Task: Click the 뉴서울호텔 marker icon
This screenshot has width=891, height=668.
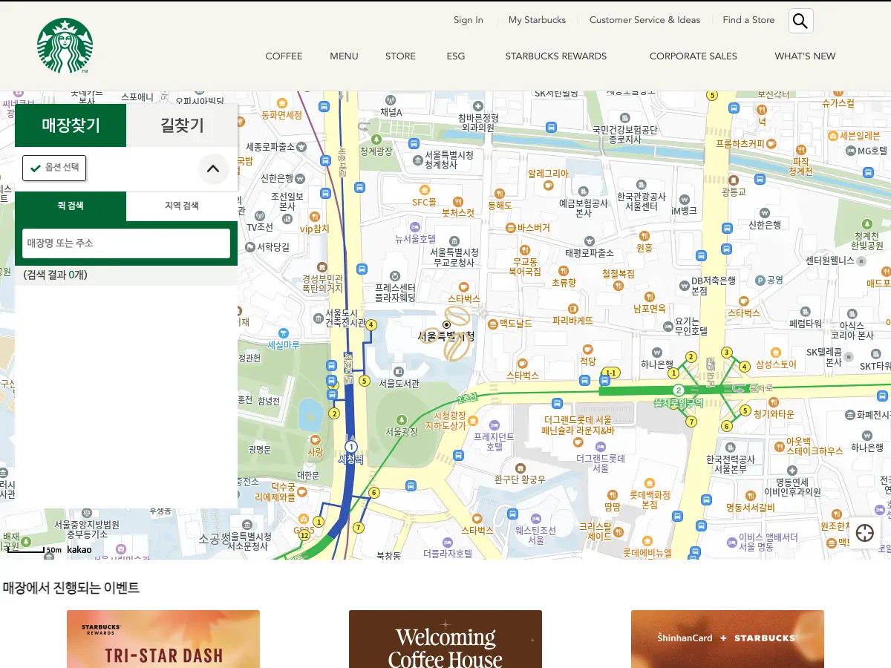Action: 415,227
